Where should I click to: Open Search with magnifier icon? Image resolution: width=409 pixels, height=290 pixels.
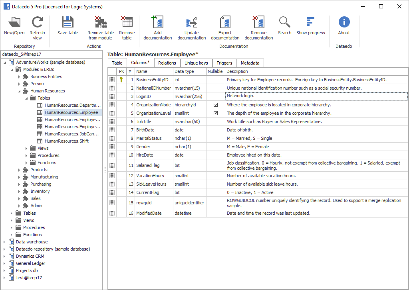(x=284, y=22)
